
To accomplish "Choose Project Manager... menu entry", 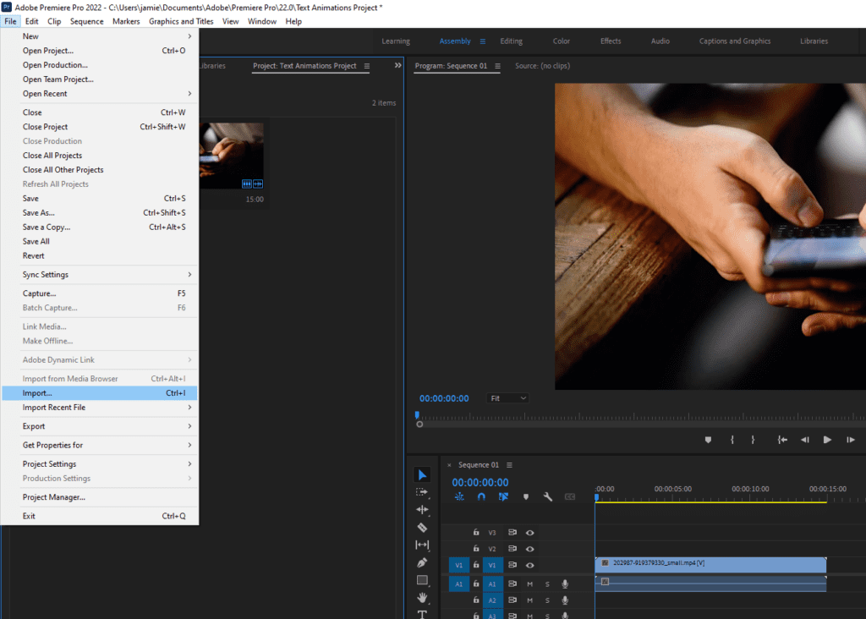I will coord(100,497).
